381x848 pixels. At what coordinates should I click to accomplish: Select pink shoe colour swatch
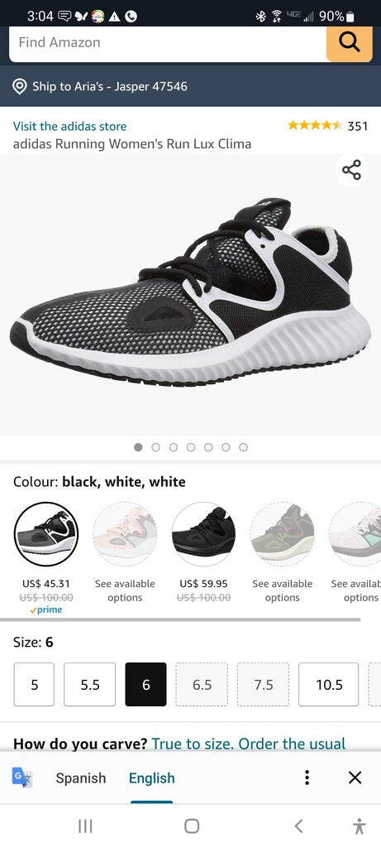[125, 534]
